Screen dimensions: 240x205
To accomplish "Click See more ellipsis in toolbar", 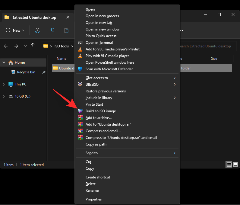I will click(x=182, y=30).
